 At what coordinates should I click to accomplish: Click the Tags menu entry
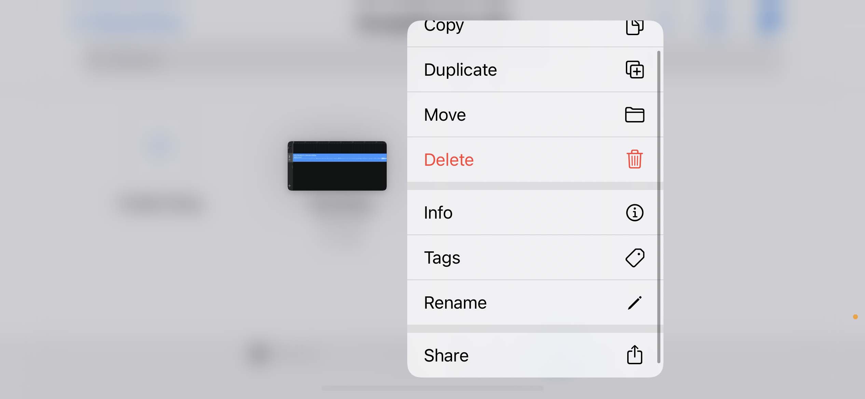pyautogui.click(x=534, y=257)
